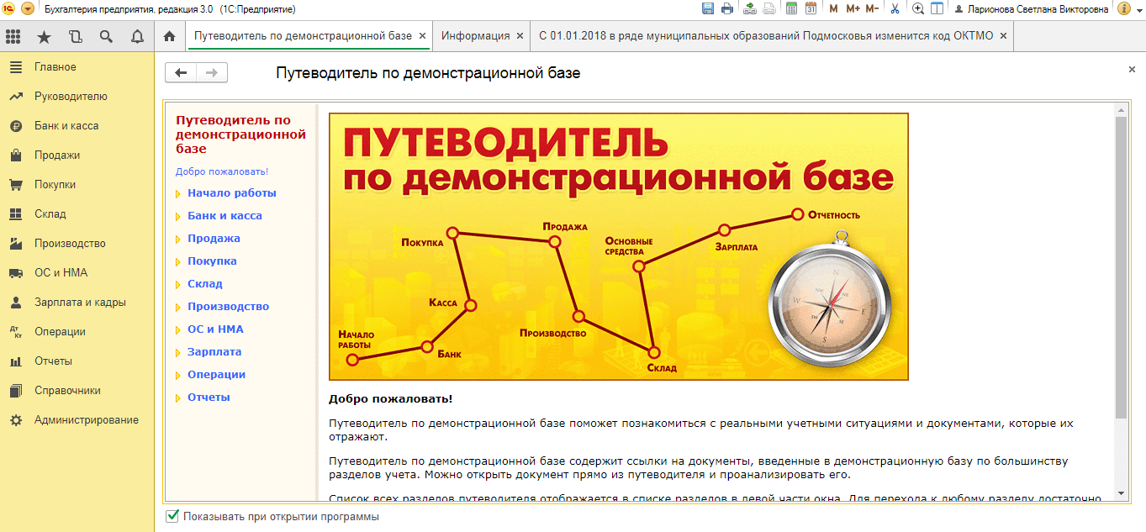1146x532 pixels.
Task: Open Продажа guide link
Action: tap(214, 239)
